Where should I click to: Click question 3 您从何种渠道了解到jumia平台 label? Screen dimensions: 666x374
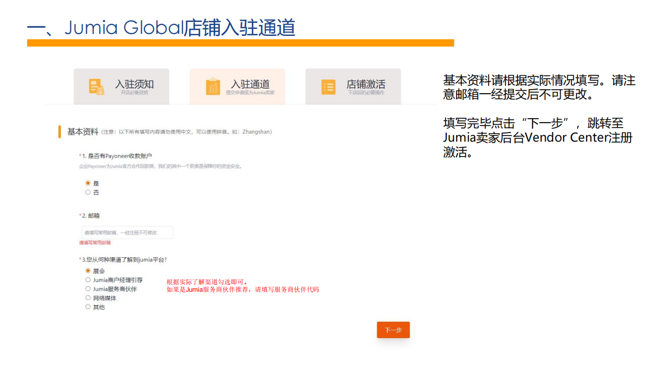123,260
